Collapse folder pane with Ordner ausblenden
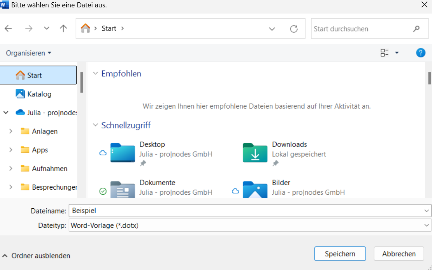 click(36, 256)
